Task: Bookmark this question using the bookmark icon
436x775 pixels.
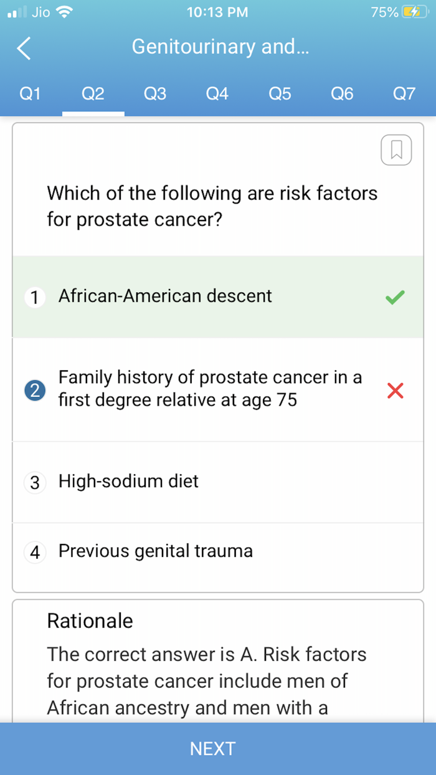Action: 397,150
